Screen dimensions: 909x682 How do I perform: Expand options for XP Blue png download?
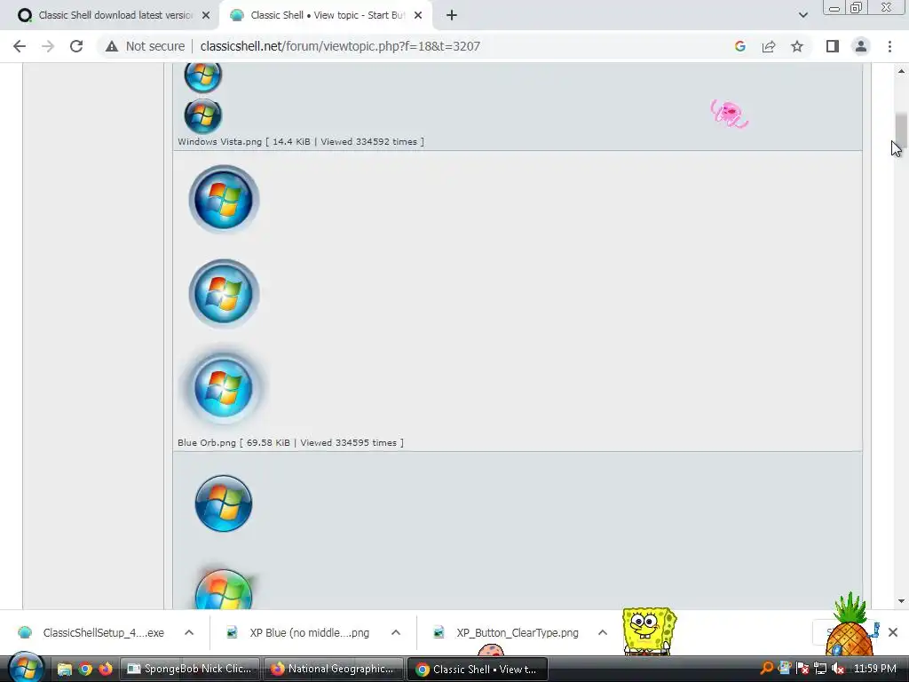(x=396, y=632)
